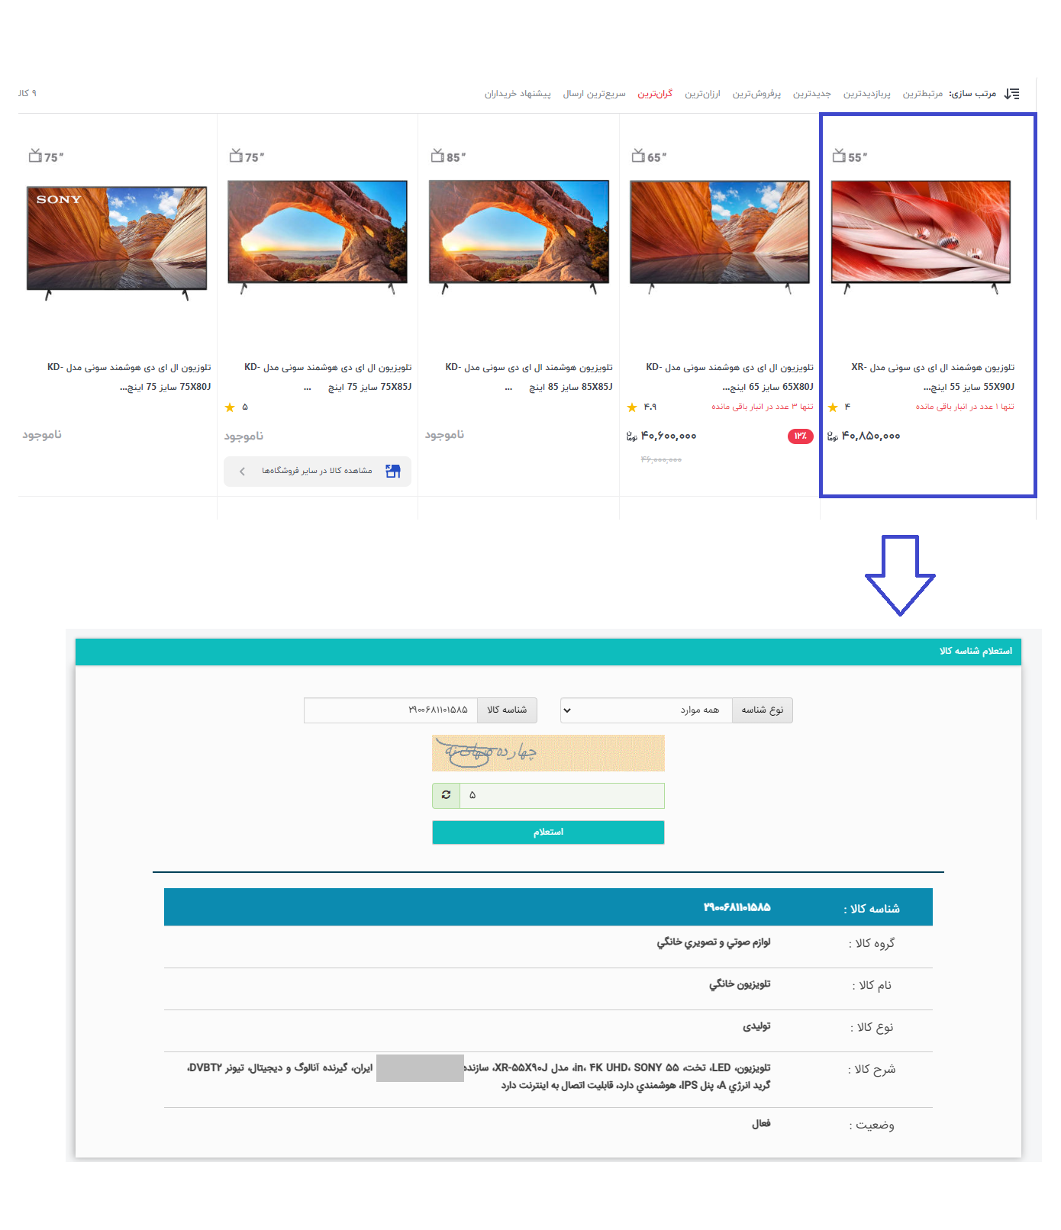The height and width of the screenshot is (1230, 1061).
Task: Click the TV size icon marked 65"
Action: coord(638,156)
